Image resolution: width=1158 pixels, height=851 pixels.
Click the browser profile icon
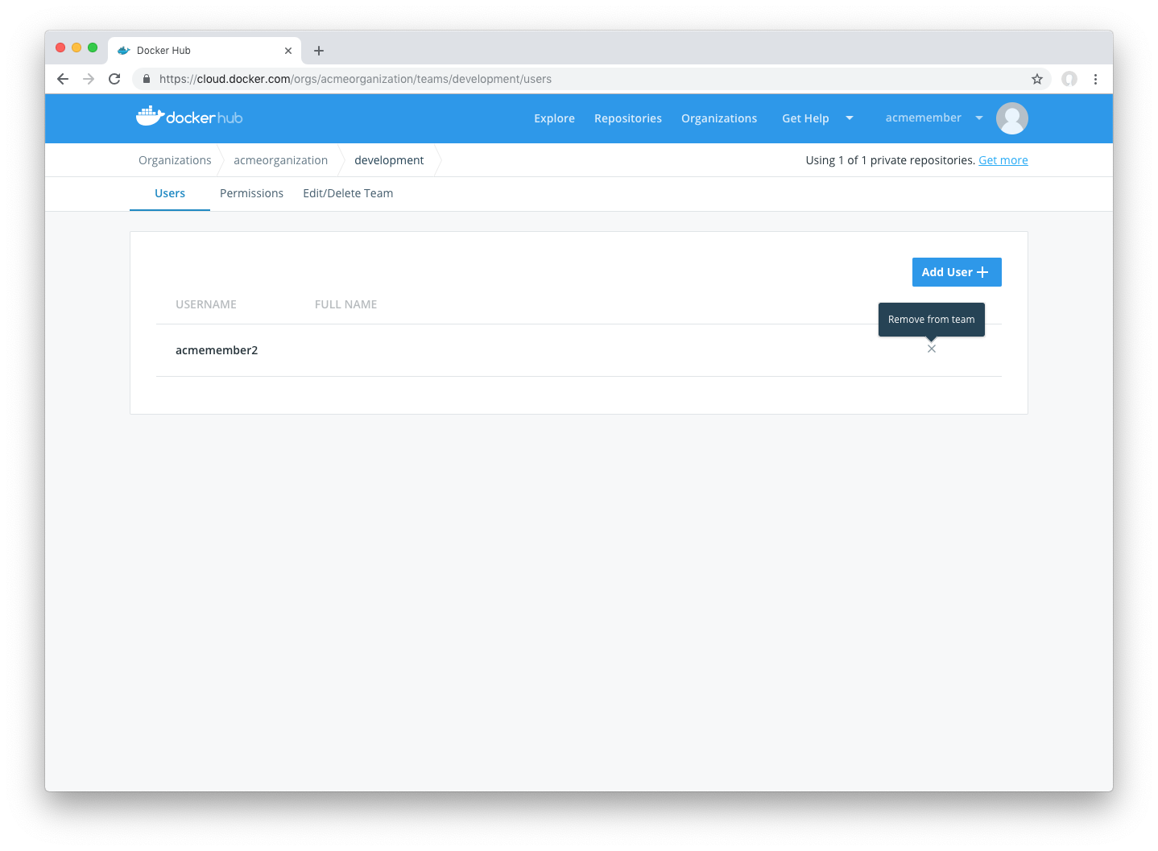(x=1069, y=79)
